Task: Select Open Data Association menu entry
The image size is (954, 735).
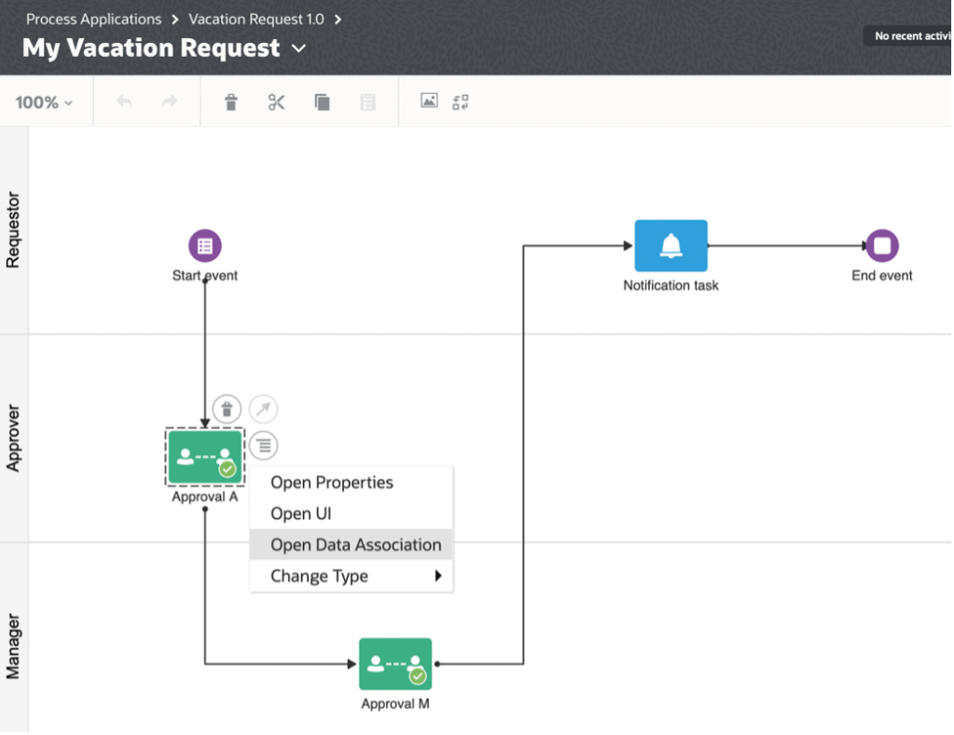Action: (355, 545)
